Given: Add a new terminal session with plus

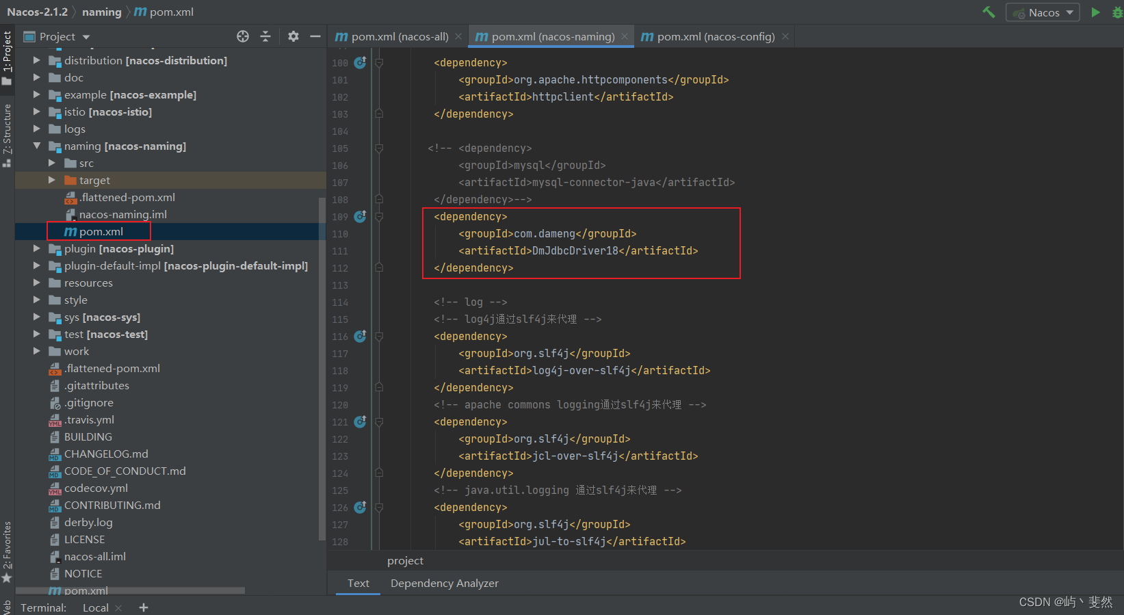Looking at the screenshot, I should pos(144,607).
